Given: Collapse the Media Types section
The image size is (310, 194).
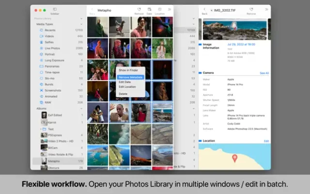Looking at the screenshot, I should (81, 24).
